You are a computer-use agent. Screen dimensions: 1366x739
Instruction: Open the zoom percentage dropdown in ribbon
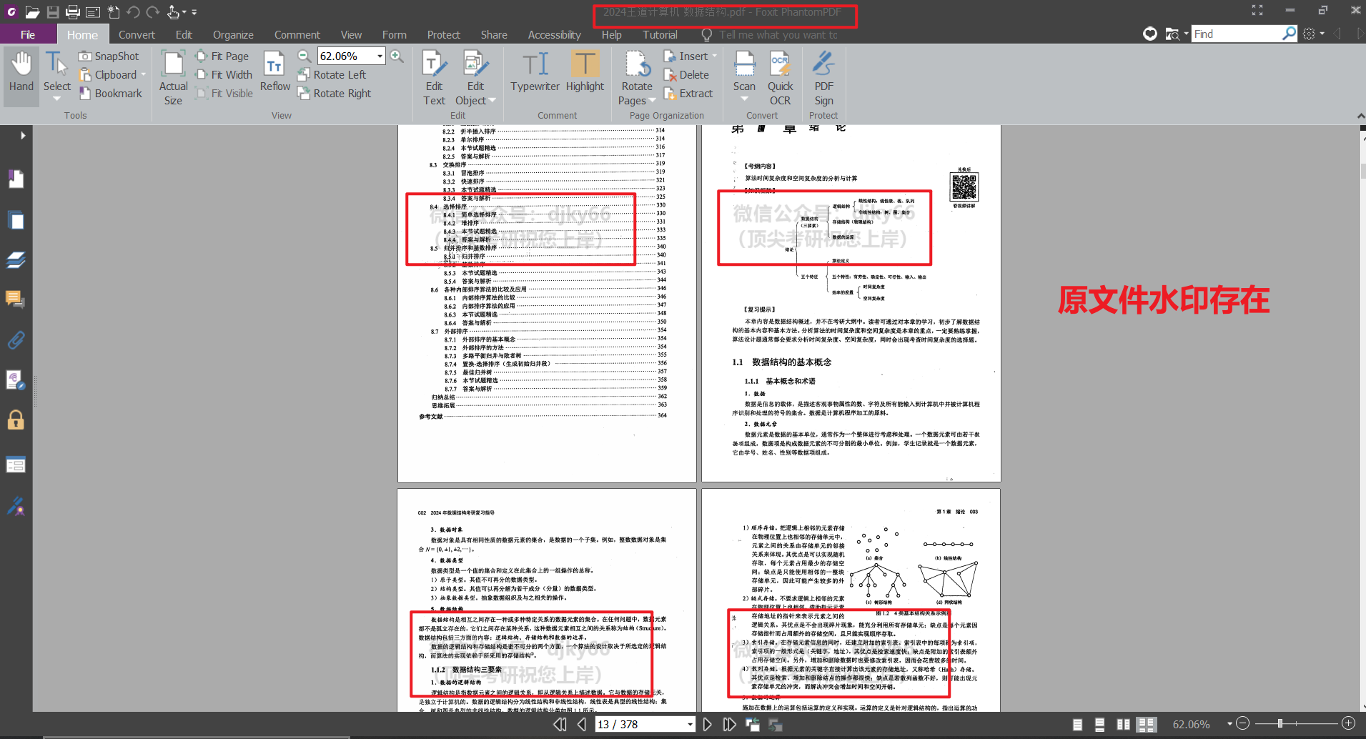380,56
